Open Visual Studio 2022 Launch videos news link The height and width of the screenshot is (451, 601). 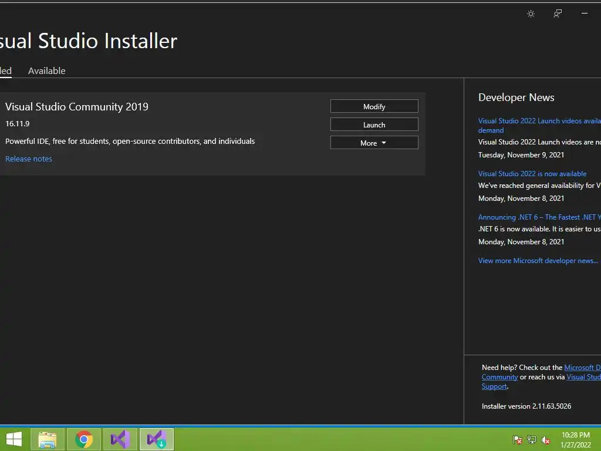tap(539, 126)
